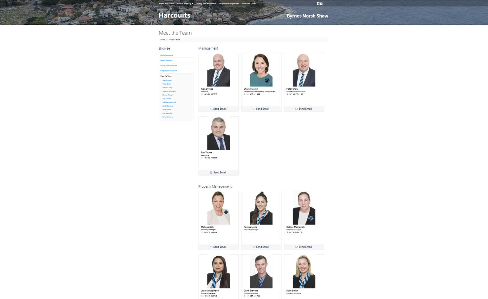The width and height of the screenshot is (488, 299).
Task: Click the Byrnes Marsh Shaw office name
Action: [x=307, y=16]
